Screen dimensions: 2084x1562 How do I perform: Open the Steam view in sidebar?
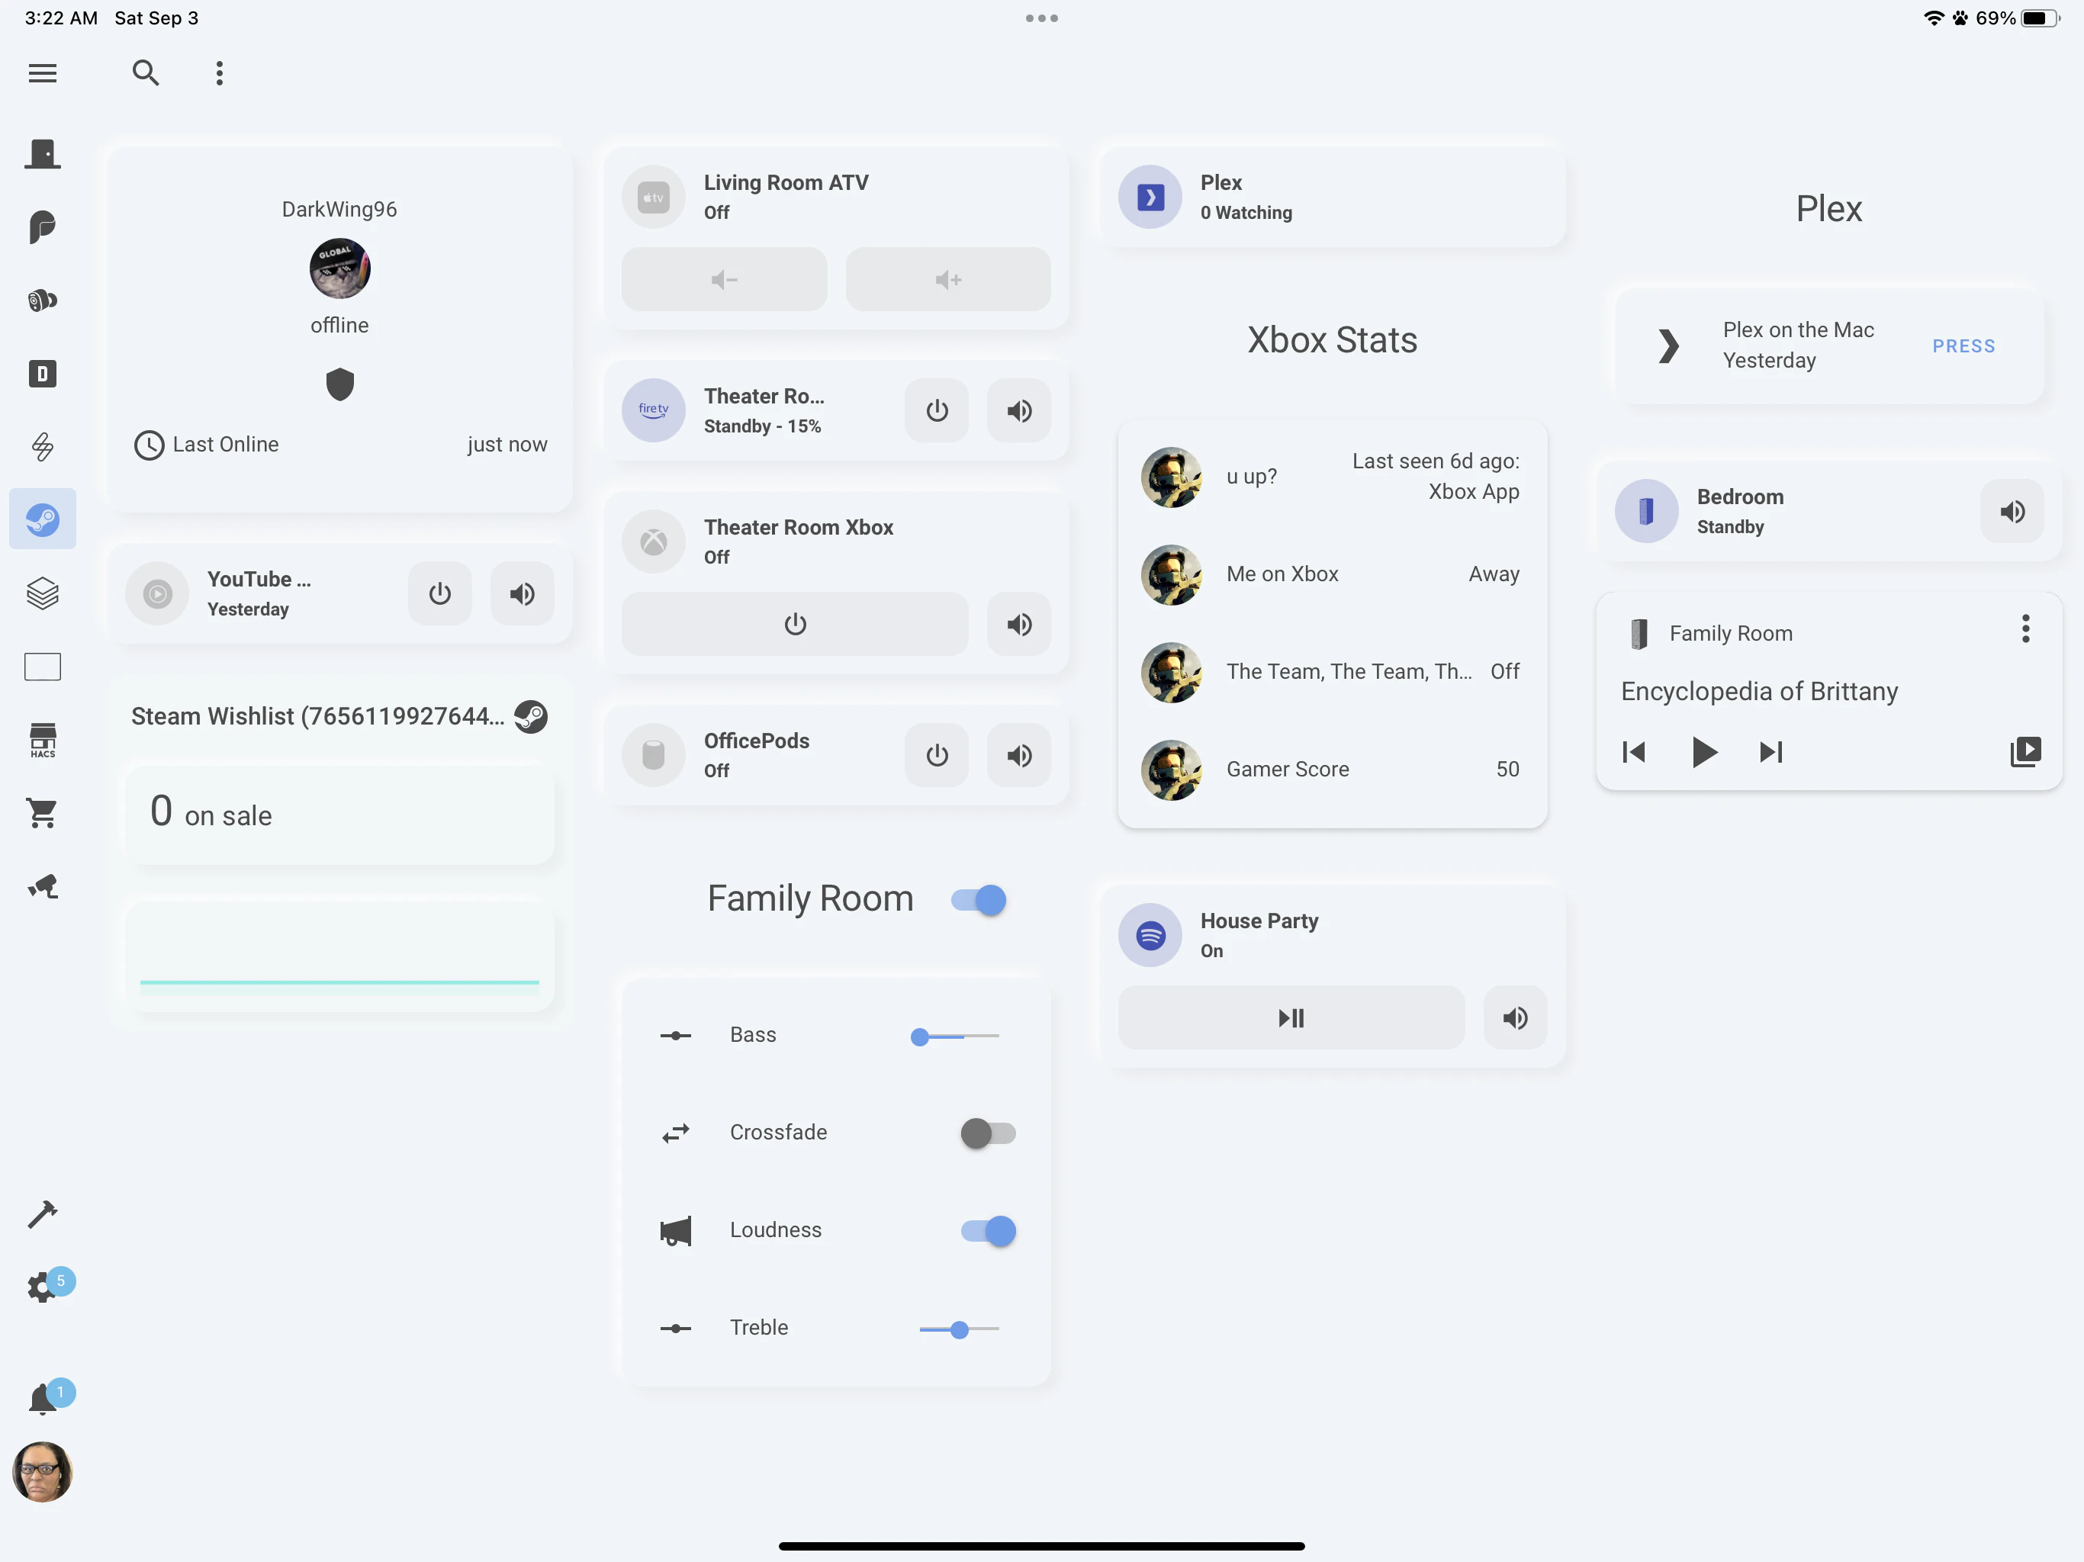tap(43, 519)
